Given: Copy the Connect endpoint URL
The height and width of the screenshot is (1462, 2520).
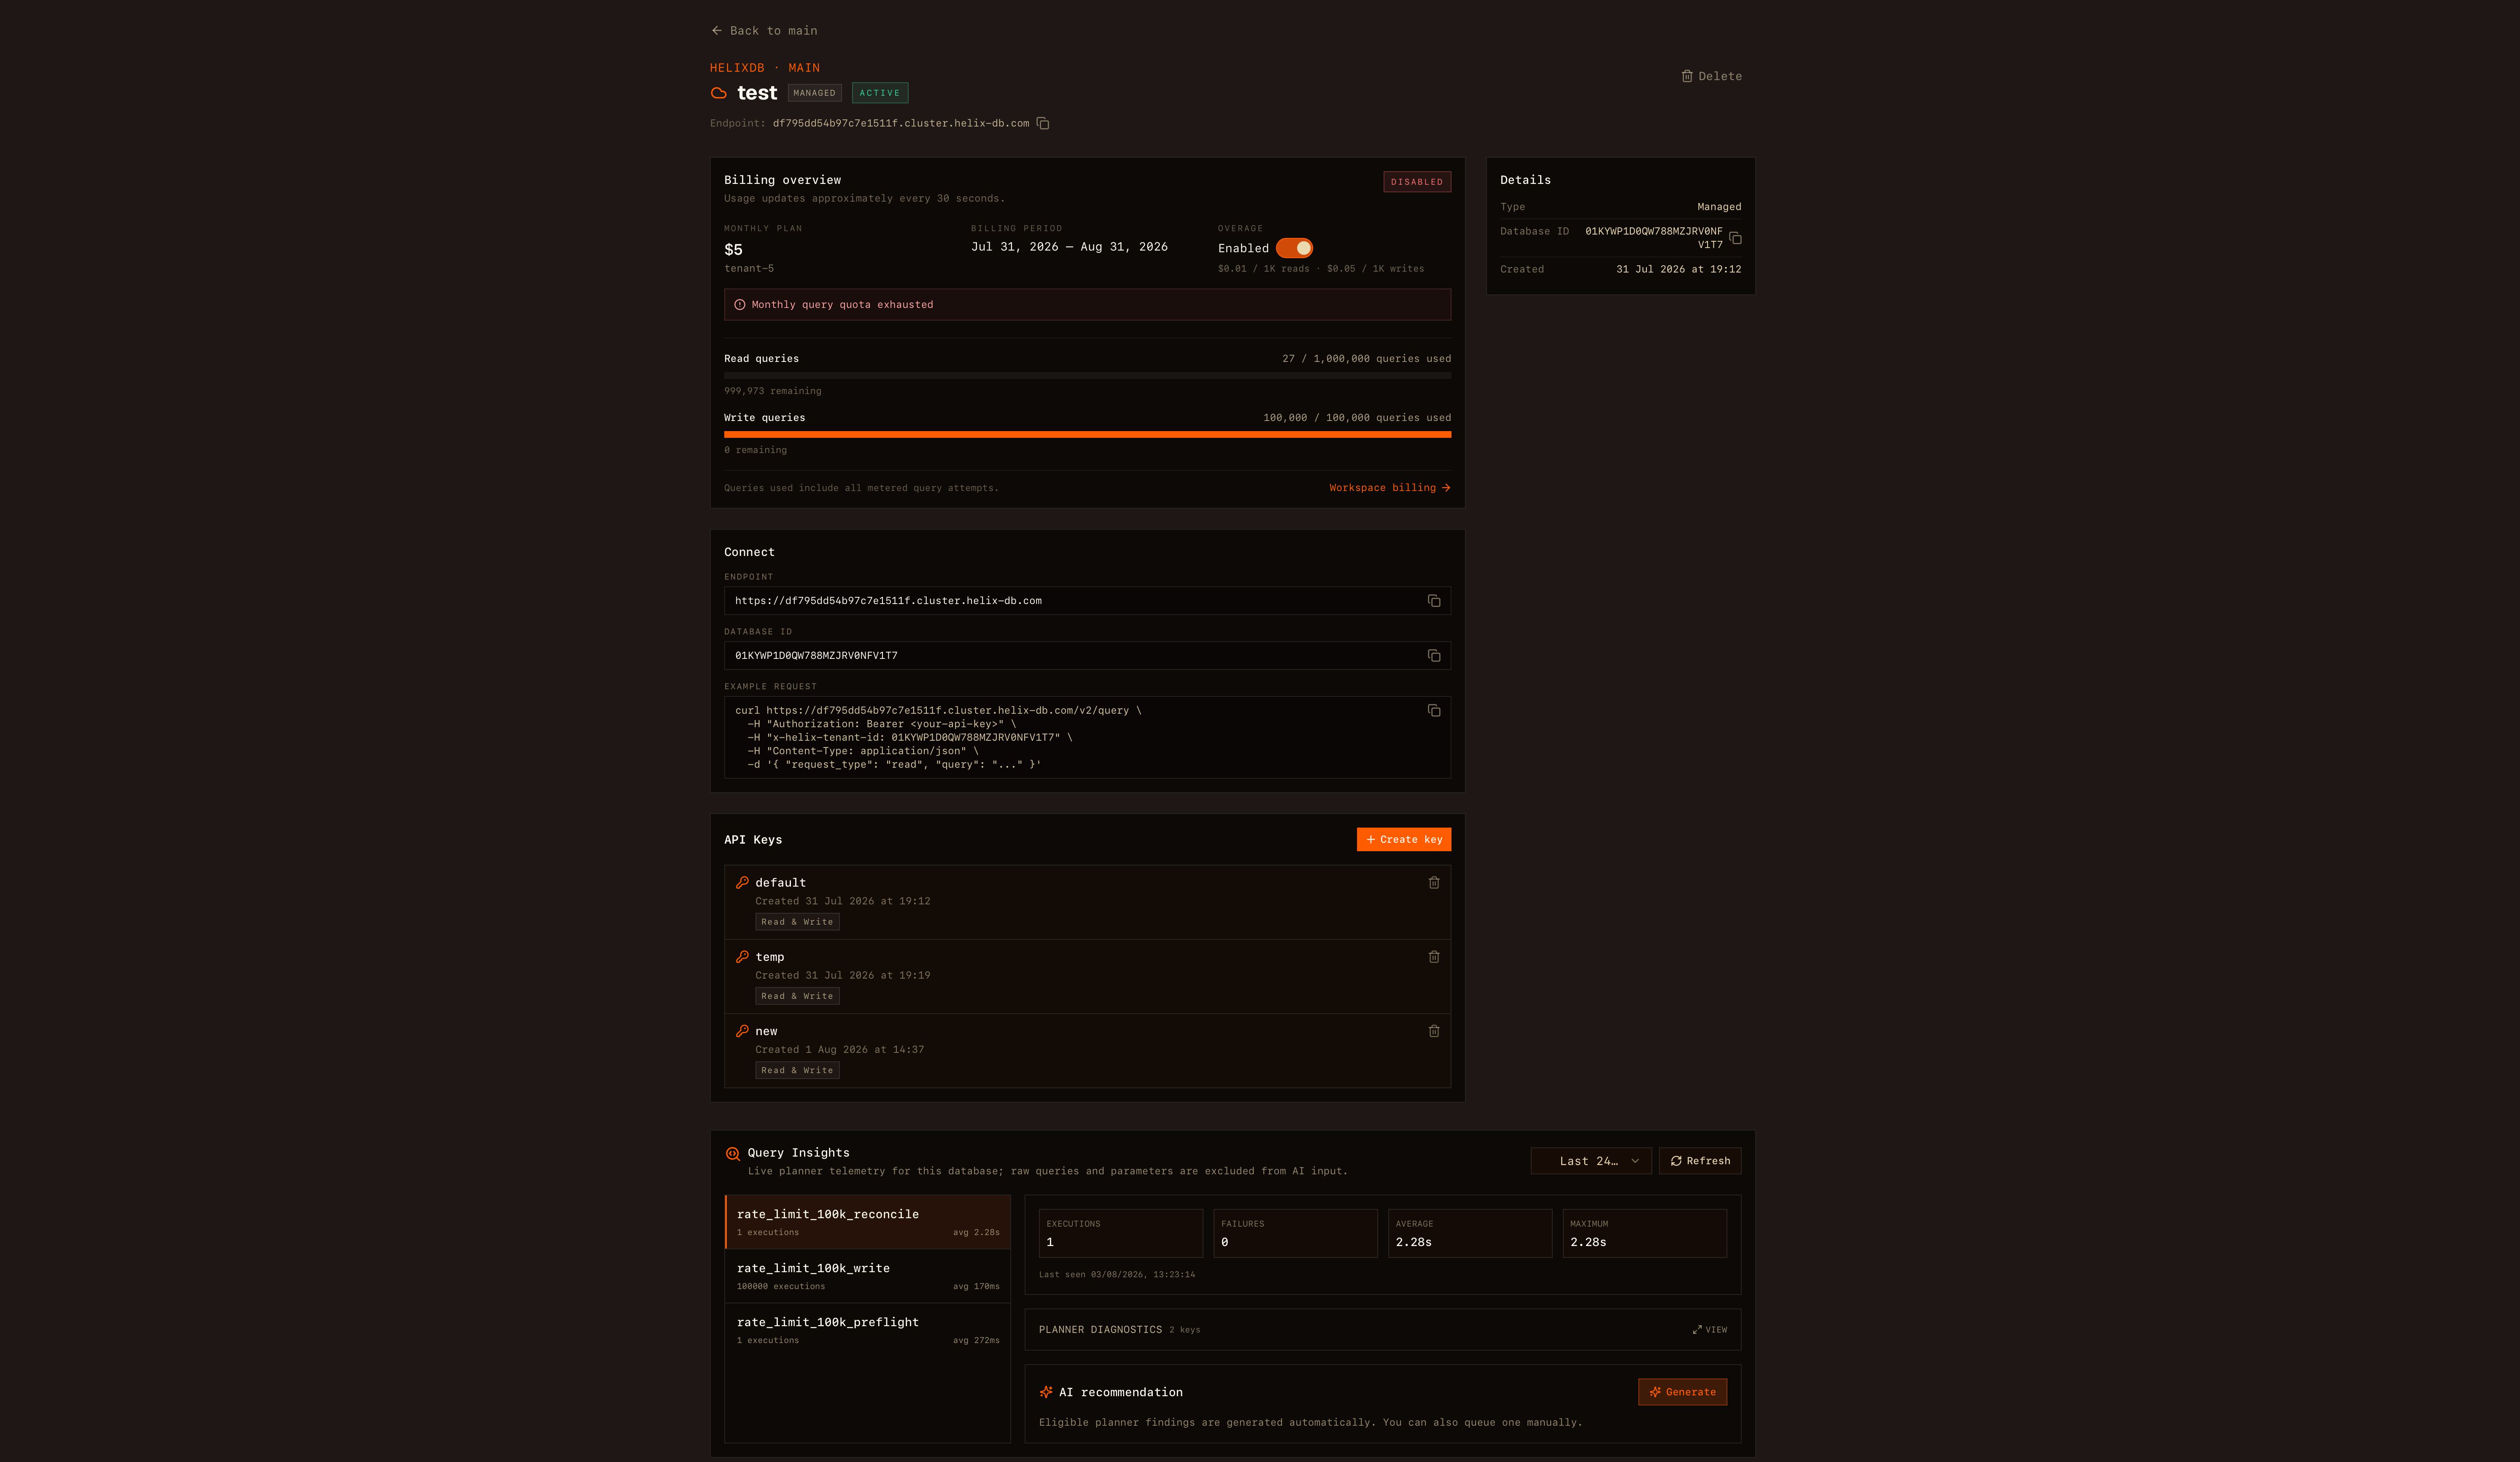Looking at the screenshot, I should pyautogui.click(x=1434, y=601).
